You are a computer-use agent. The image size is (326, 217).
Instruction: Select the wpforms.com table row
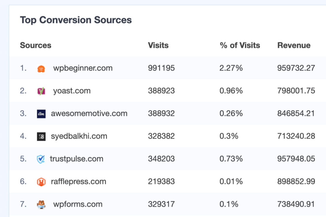163,204
